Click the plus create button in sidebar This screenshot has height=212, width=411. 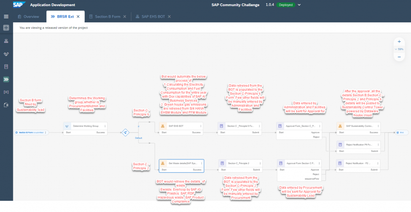coord(6,28)
